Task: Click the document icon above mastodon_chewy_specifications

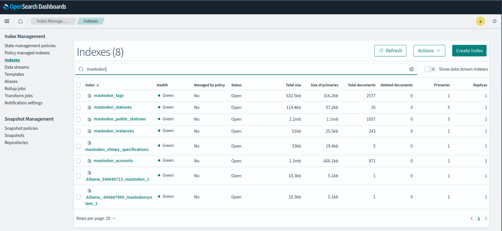Action: [x=89, y=143]
